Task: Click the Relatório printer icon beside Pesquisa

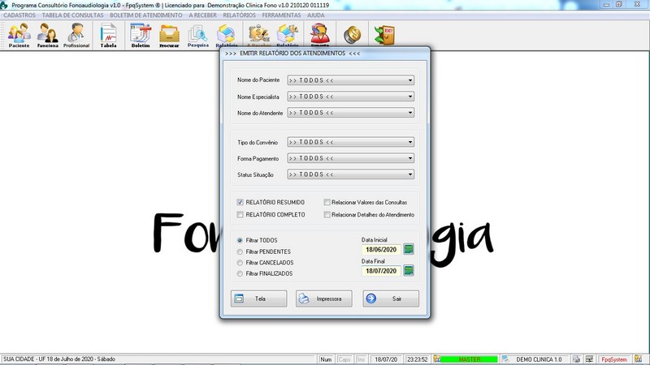Action: [227, 35]
